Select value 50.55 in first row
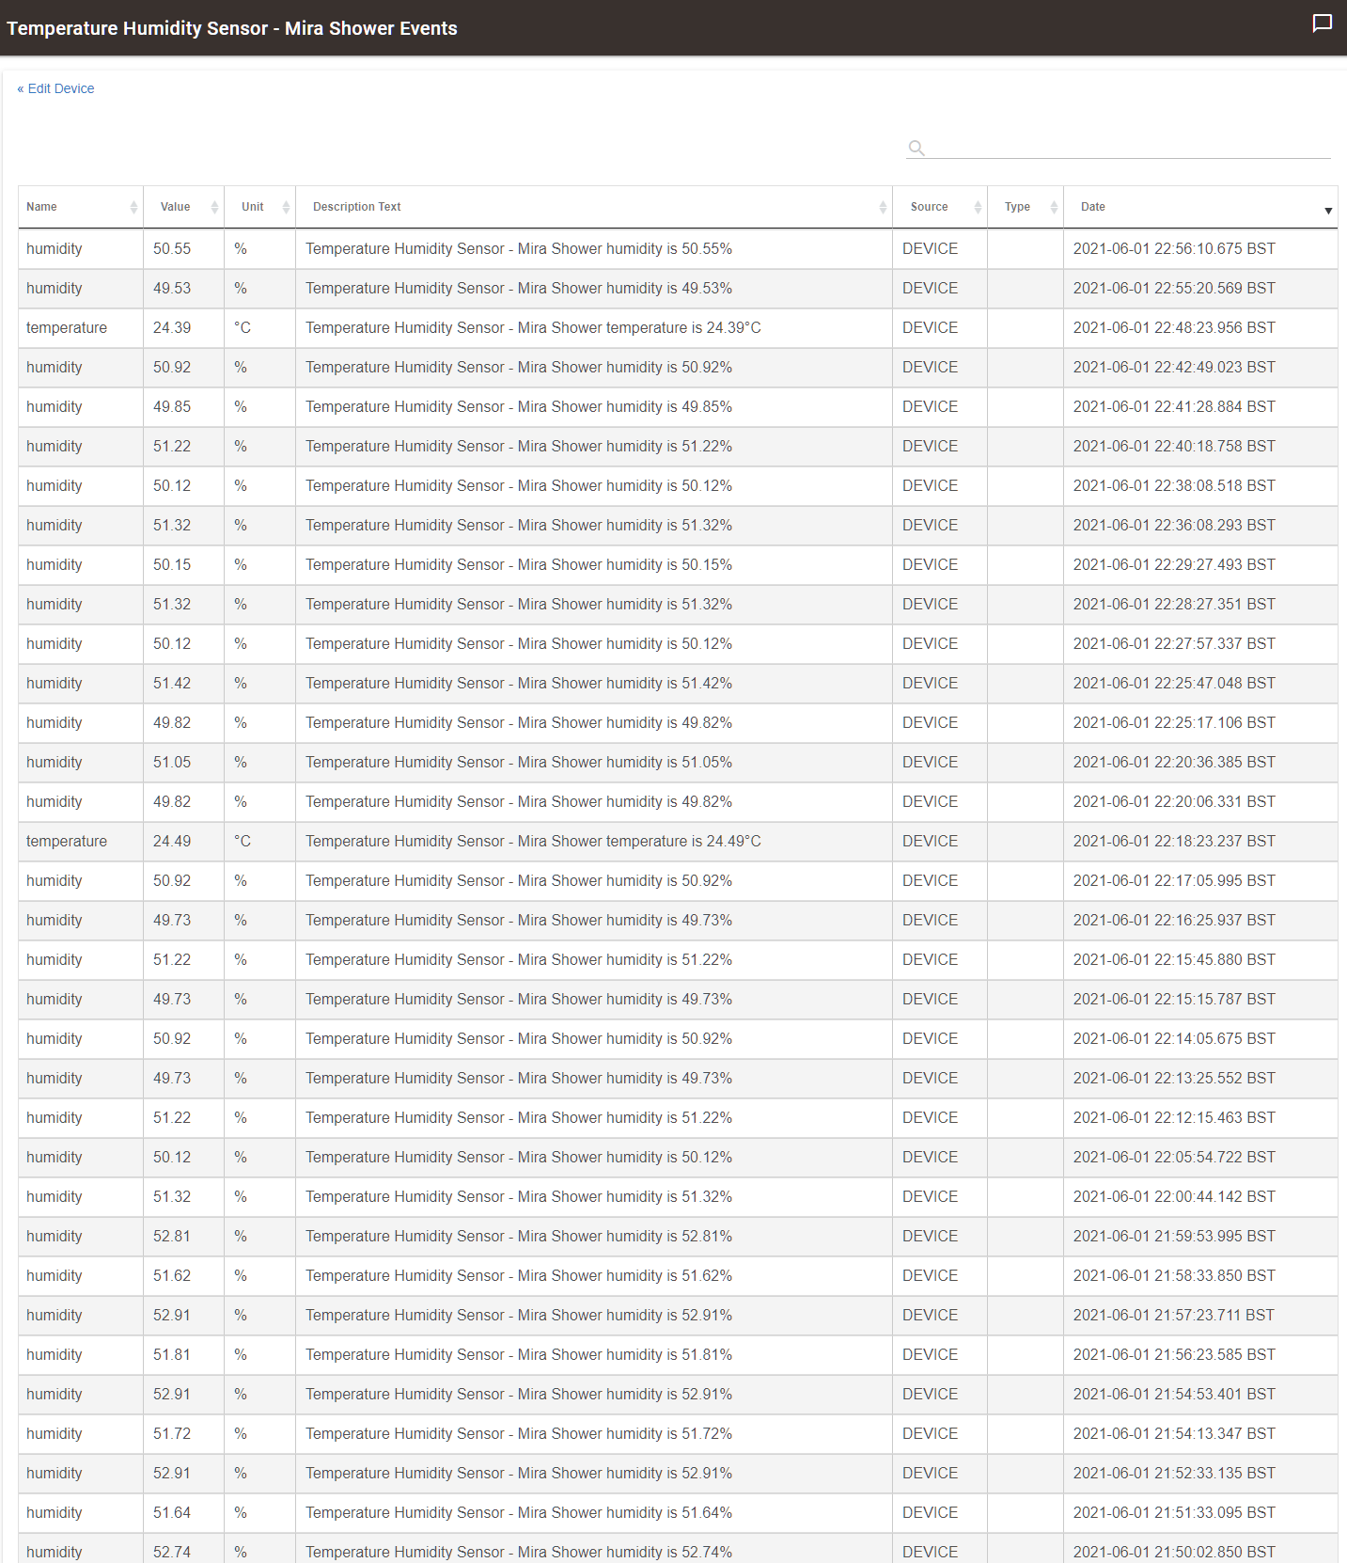This screenshot has height=1563, width=1347. pyautogui.click(x=172, y=249)
